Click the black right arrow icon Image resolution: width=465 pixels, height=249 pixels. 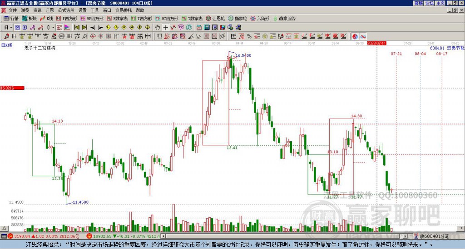100,28
